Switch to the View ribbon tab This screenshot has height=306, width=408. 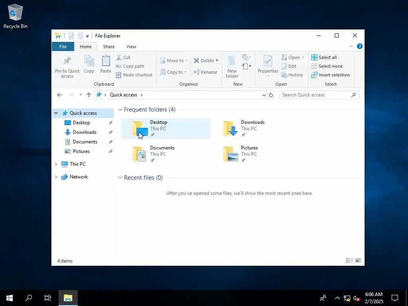(x=131, y=47)
